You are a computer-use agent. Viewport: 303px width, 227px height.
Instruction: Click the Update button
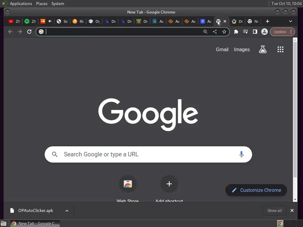pos(280,32)
